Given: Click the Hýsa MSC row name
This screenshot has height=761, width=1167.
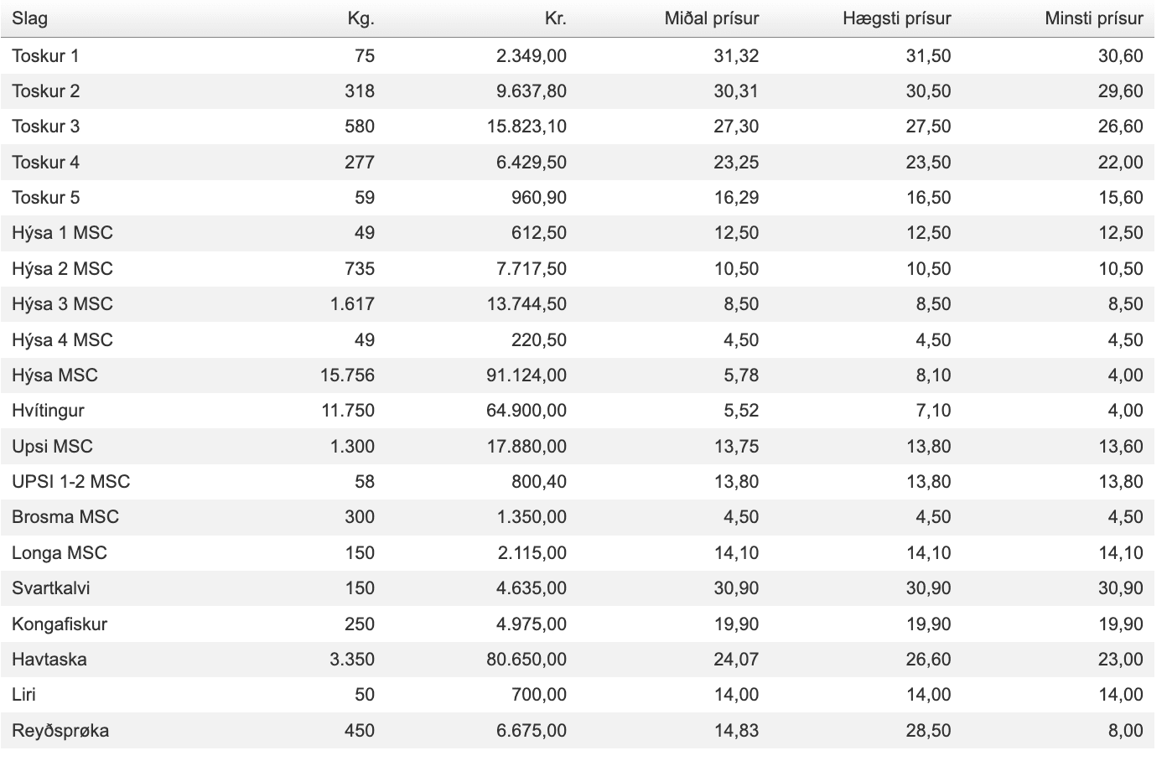Looking at the screenshot, I should [54, 375].
